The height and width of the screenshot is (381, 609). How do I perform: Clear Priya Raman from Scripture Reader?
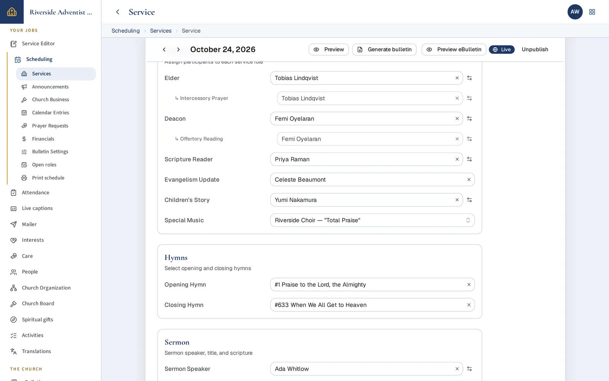pos(457,159)
